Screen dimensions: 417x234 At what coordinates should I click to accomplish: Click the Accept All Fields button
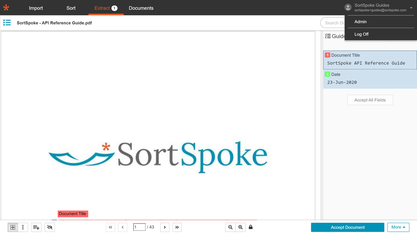tap(370, 100)
